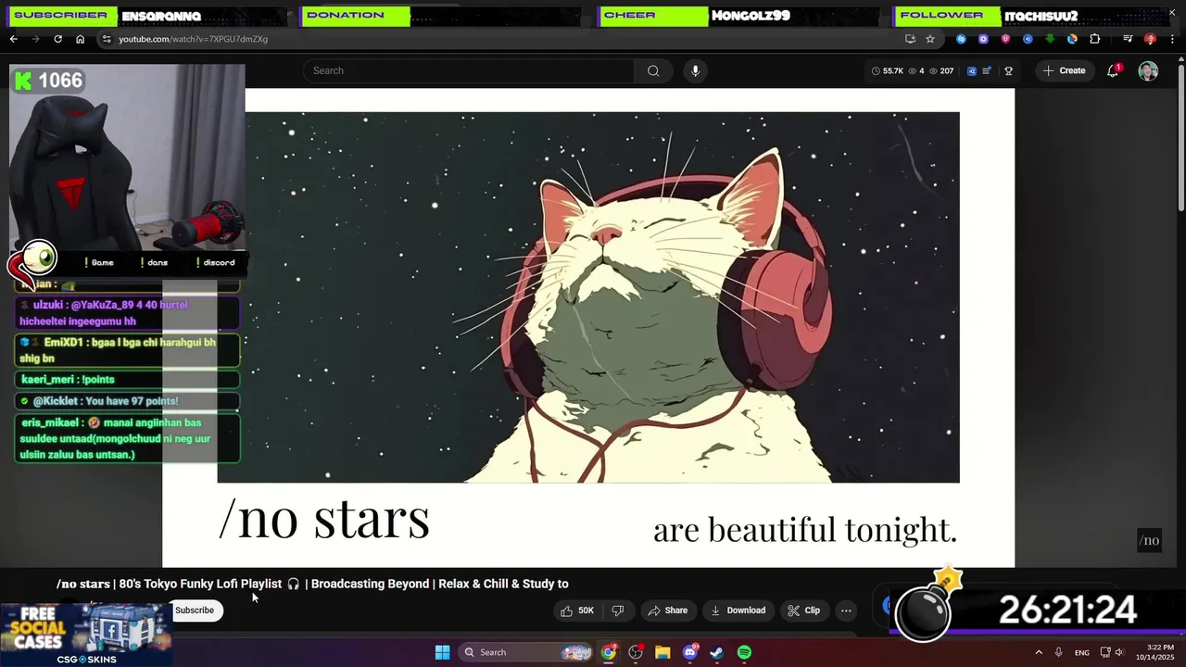
Task: Open the list extension icon beside the trophy
Action: pos(987,70)
